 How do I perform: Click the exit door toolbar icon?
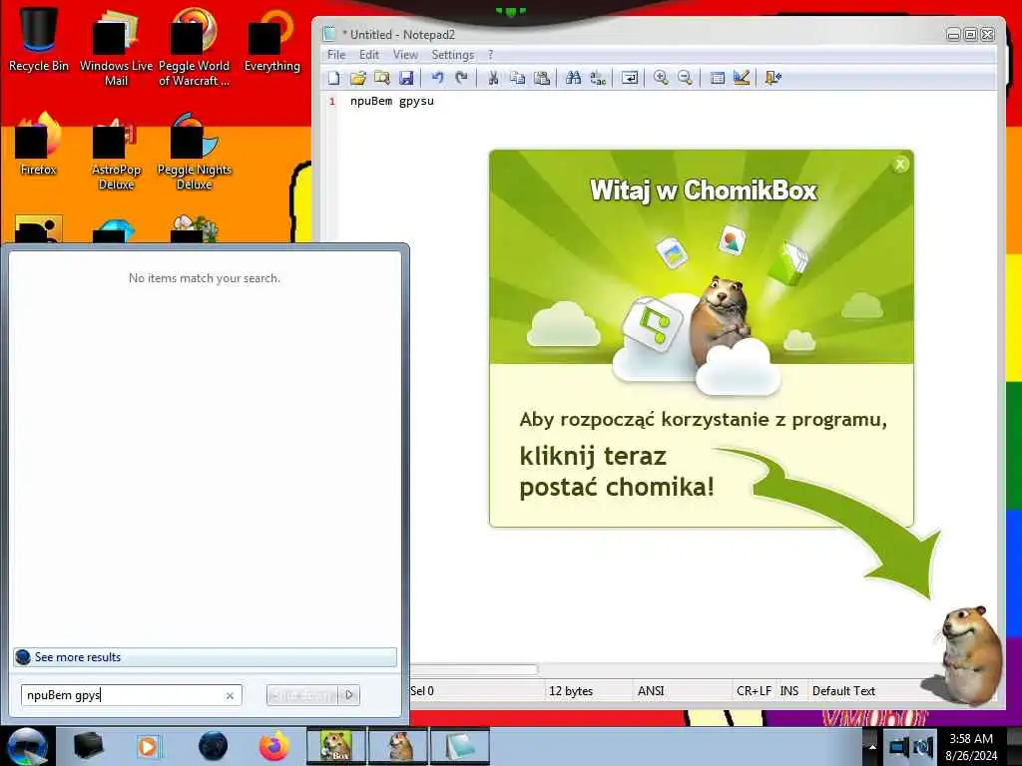coord(773,78)
